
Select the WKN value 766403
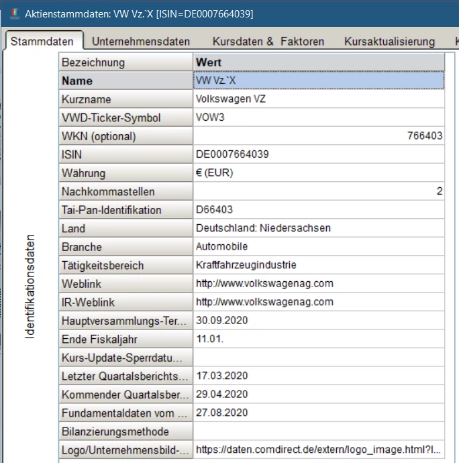[x=319, y=136]
